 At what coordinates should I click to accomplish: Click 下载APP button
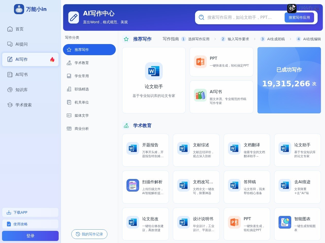coord(30,212)
